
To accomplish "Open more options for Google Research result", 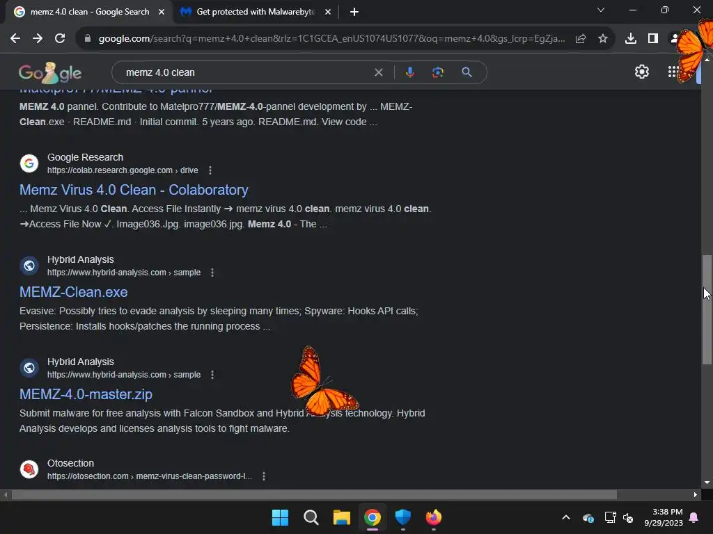I will 210,170.
